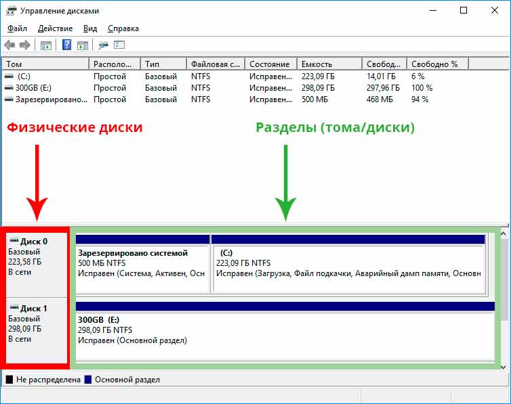511x404 pixels.
Task: Sort by the Емкость column header
Action: point(330,64)
